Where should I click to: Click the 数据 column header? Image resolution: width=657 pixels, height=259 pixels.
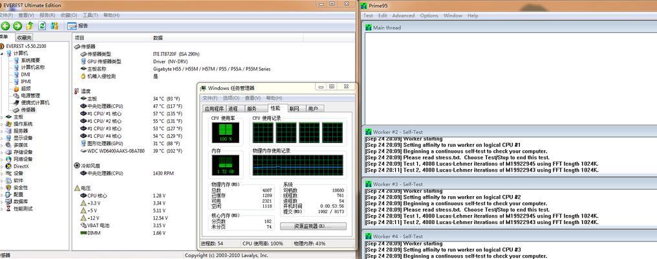227,38
